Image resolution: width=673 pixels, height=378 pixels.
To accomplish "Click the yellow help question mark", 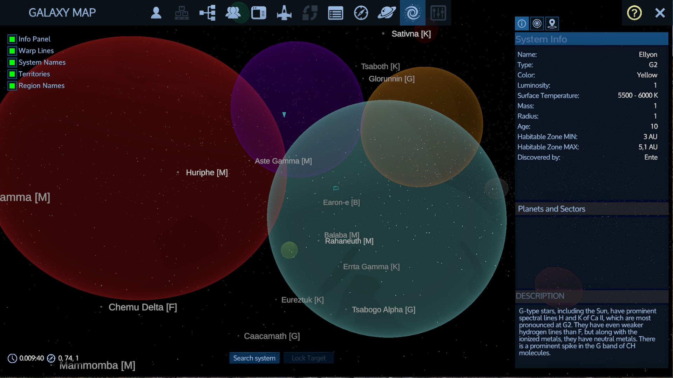I will [634, 13].
